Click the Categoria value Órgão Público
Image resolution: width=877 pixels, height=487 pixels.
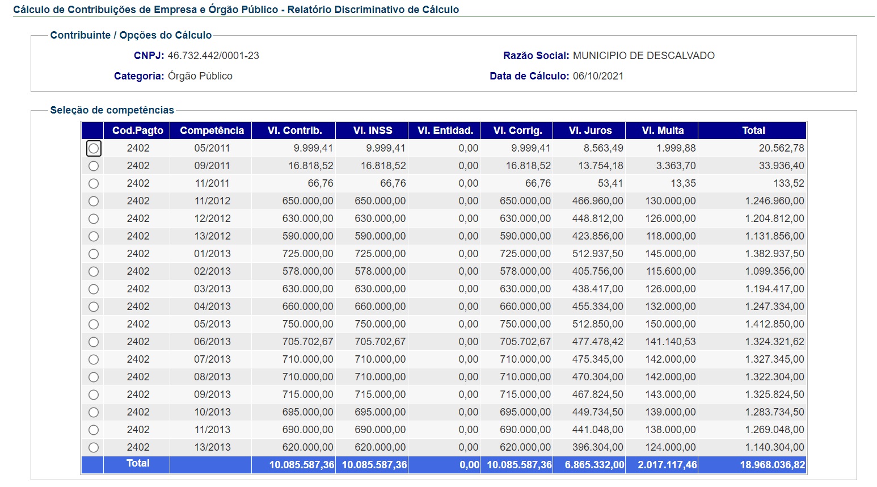tap(200, 76)
